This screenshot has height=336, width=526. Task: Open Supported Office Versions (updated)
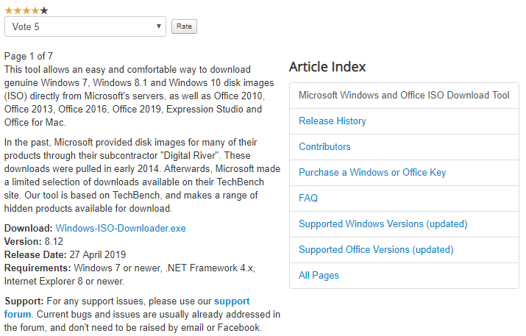pyautogui.click(x=376, y=250)
